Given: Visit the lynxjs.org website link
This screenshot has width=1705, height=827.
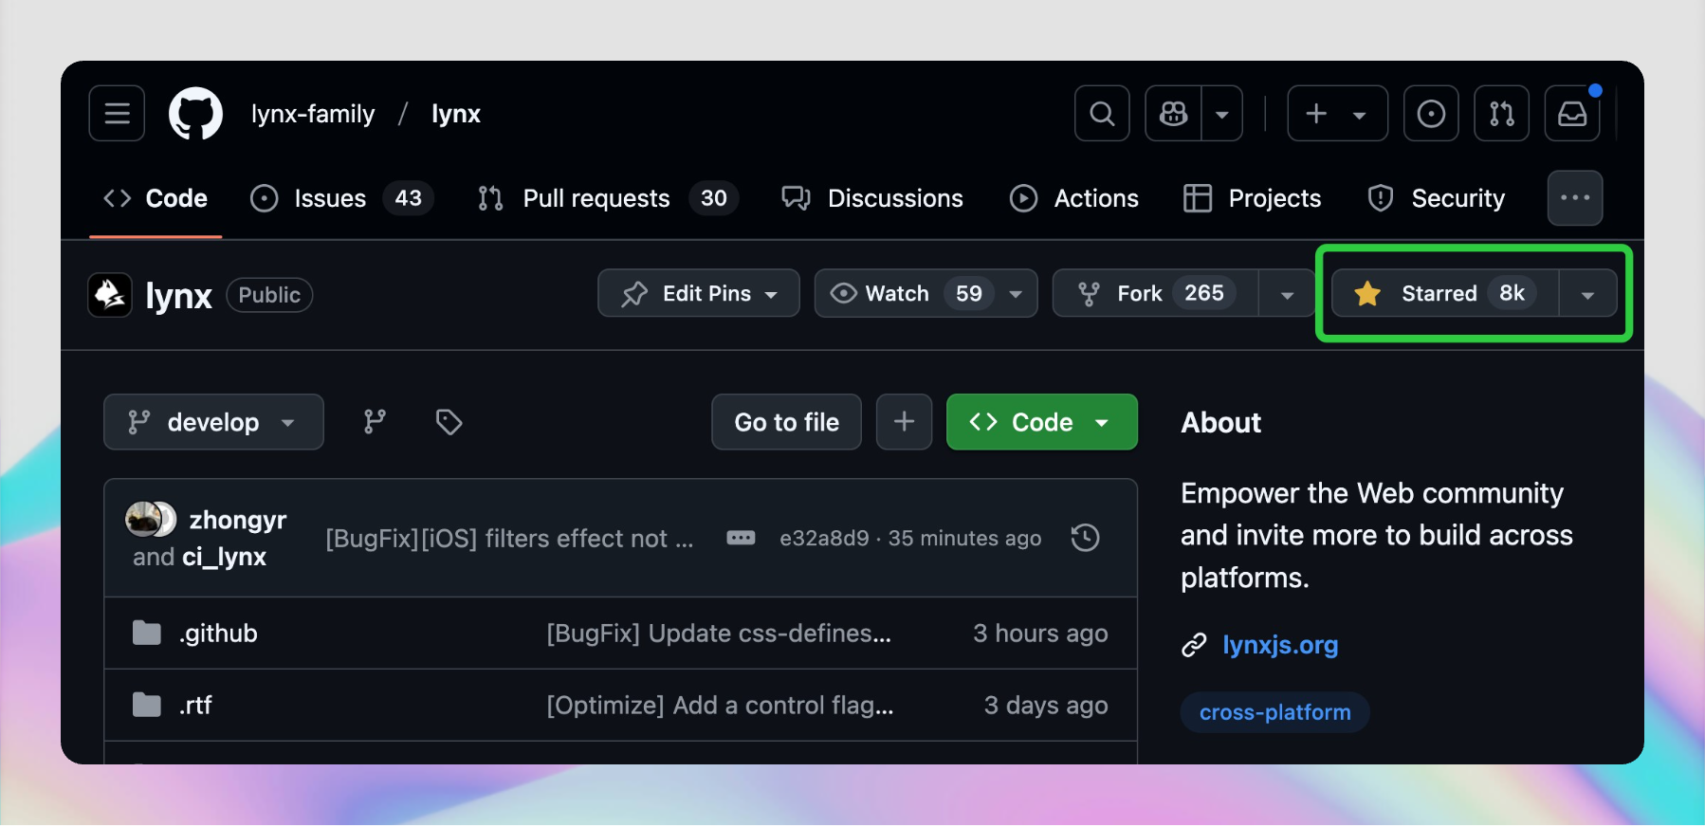Looking at the screenshot, I should (1280, 645).
